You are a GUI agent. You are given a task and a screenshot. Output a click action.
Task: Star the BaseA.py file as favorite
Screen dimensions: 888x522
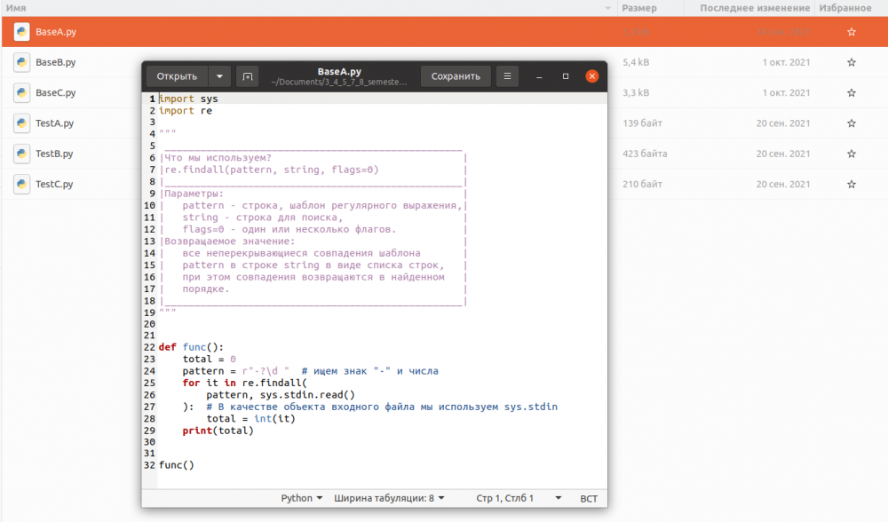point(851,32)
